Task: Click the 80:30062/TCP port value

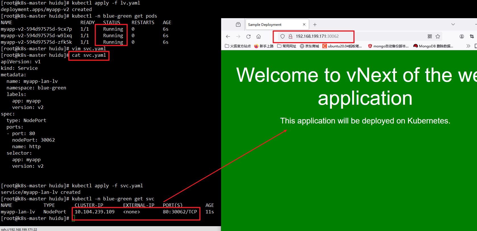Action: [180, 212]
